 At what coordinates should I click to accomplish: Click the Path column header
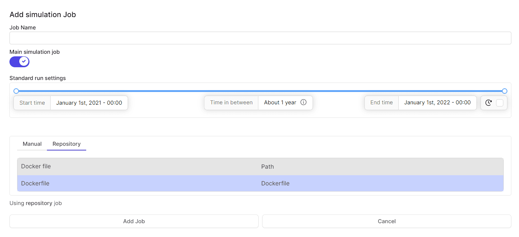click(267, 167)
